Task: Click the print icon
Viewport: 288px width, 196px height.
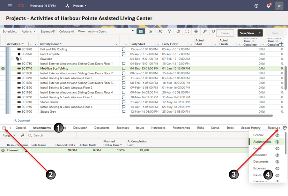Action: pyautogui.click(x=196, y=31)
